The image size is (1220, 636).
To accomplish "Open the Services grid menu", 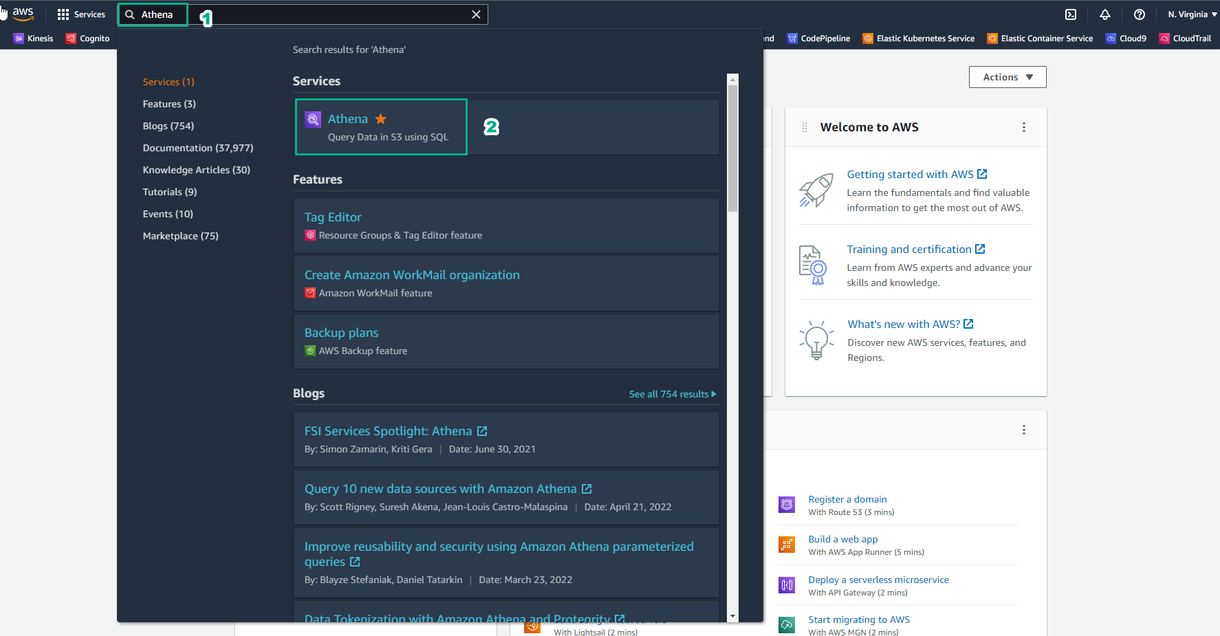I will point(81,14).
